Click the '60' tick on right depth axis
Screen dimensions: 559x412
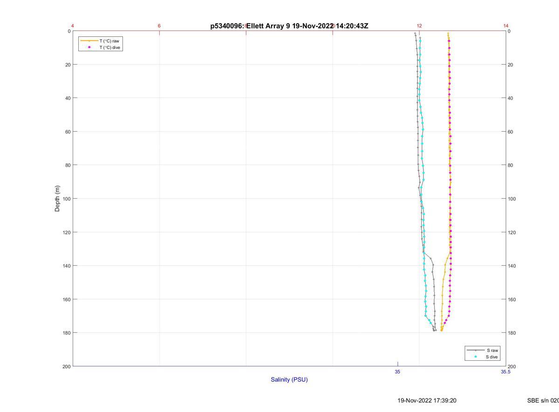[x=511, y=132]
